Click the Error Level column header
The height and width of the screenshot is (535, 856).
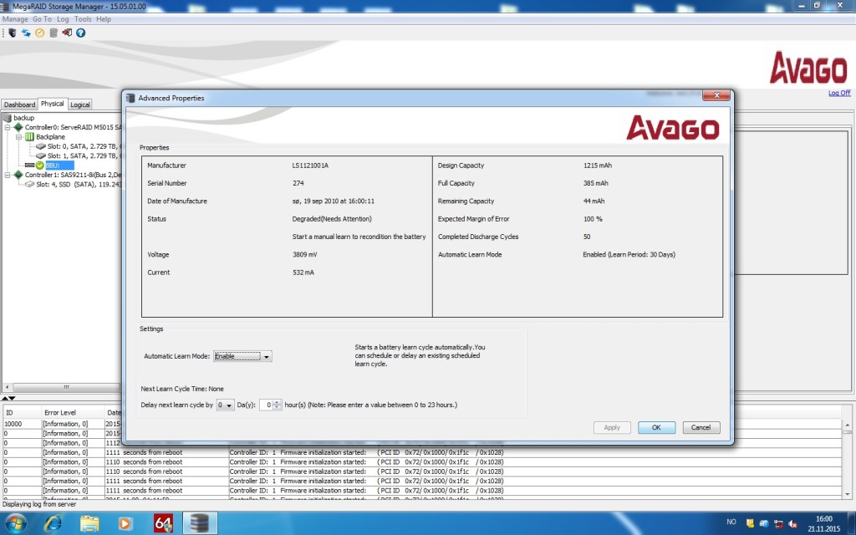tap(73, 413)
